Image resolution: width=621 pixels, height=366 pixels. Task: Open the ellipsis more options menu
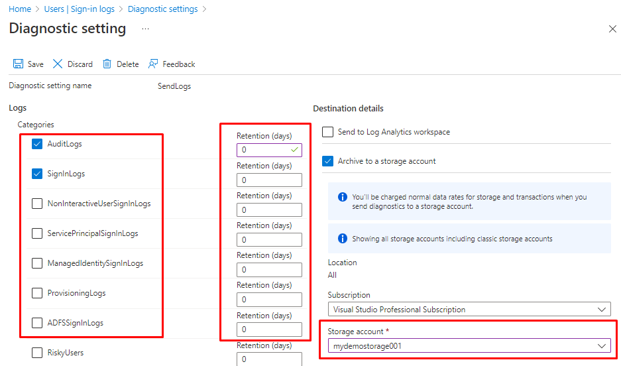click(x=145, y=29)
